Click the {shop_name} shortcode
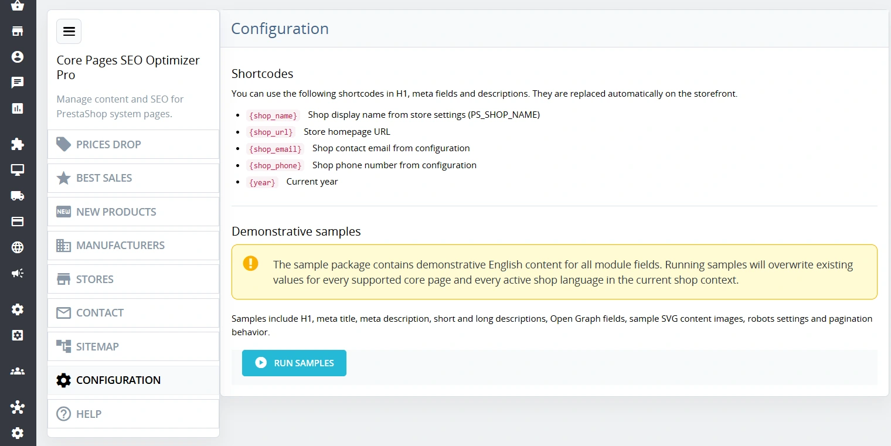891x446 pixels. pyautogui.click(x=273, y=115)
